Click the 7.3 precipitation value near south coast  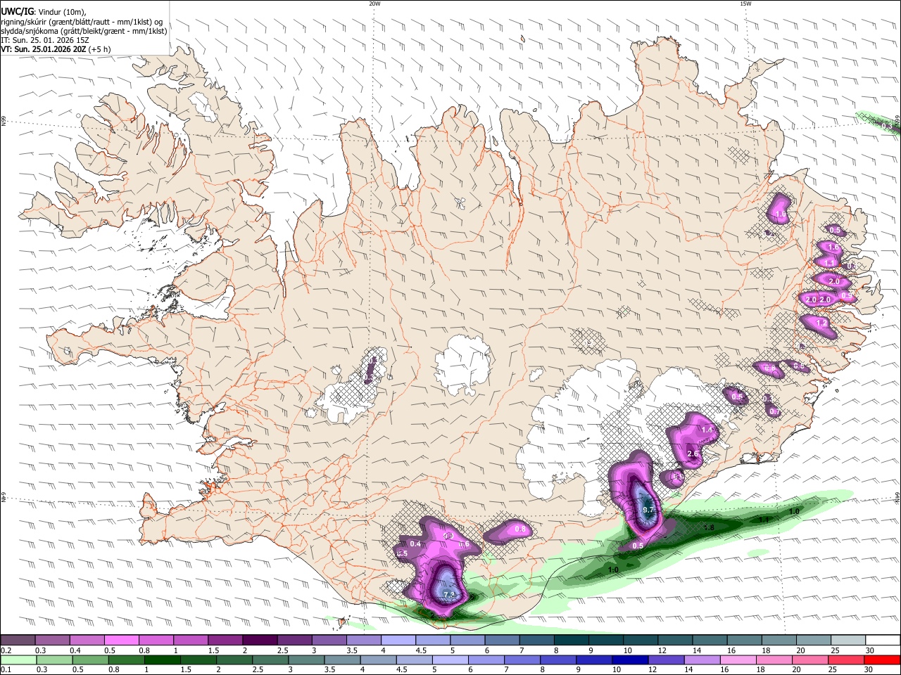point(450,596)
